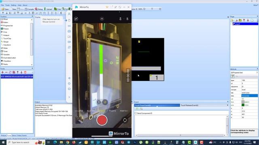Add the Button component from the Toolbox
Screen dimensions: 259x145
(4, 23)
